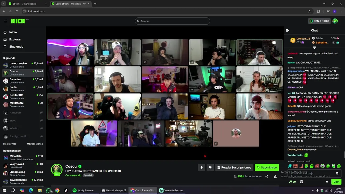Viewport: 345px width, 194px height.
Task: Insert the red angry face emote
Action: (x=317, y=166)
